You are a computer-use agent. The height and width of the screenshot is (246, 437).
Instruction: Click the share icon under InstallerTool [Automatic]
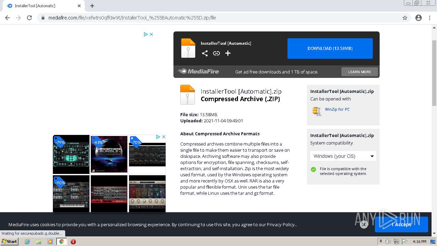click(205, 53)
